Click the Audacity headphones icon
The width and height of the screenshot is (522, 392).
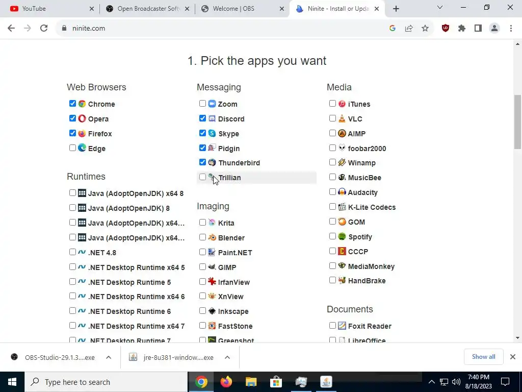(342, 192)
